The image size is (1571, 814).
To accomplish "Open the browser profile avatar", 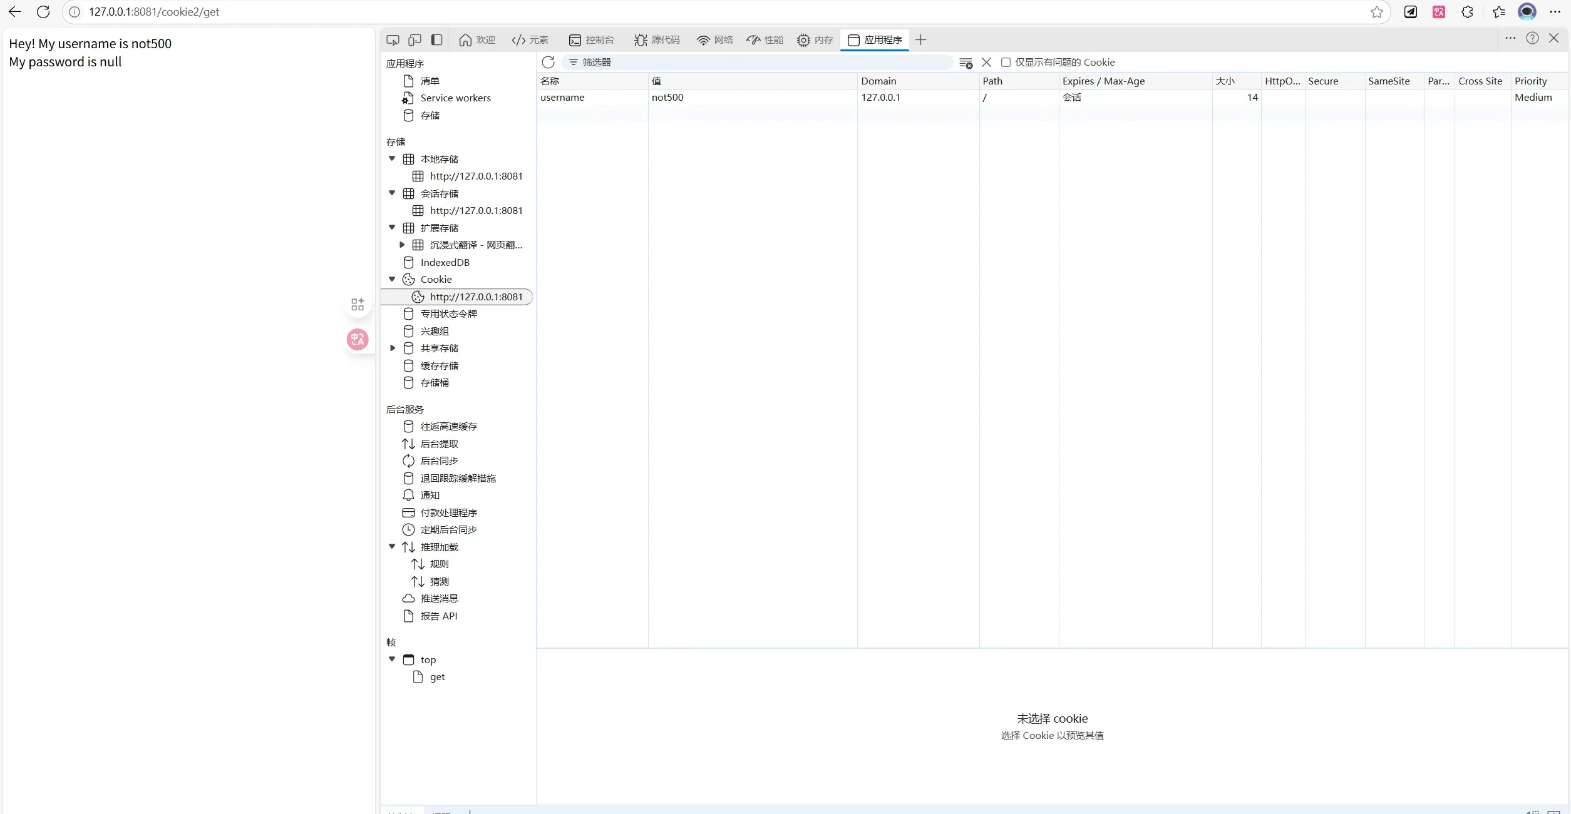I will [1527, 12].
